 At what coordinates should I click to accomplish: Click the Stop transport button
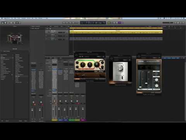[70, 23]
